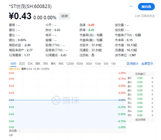Screen dimensions: 161x140
Task: Click the 1.00% axis label
Action: (x=122, y=73)
